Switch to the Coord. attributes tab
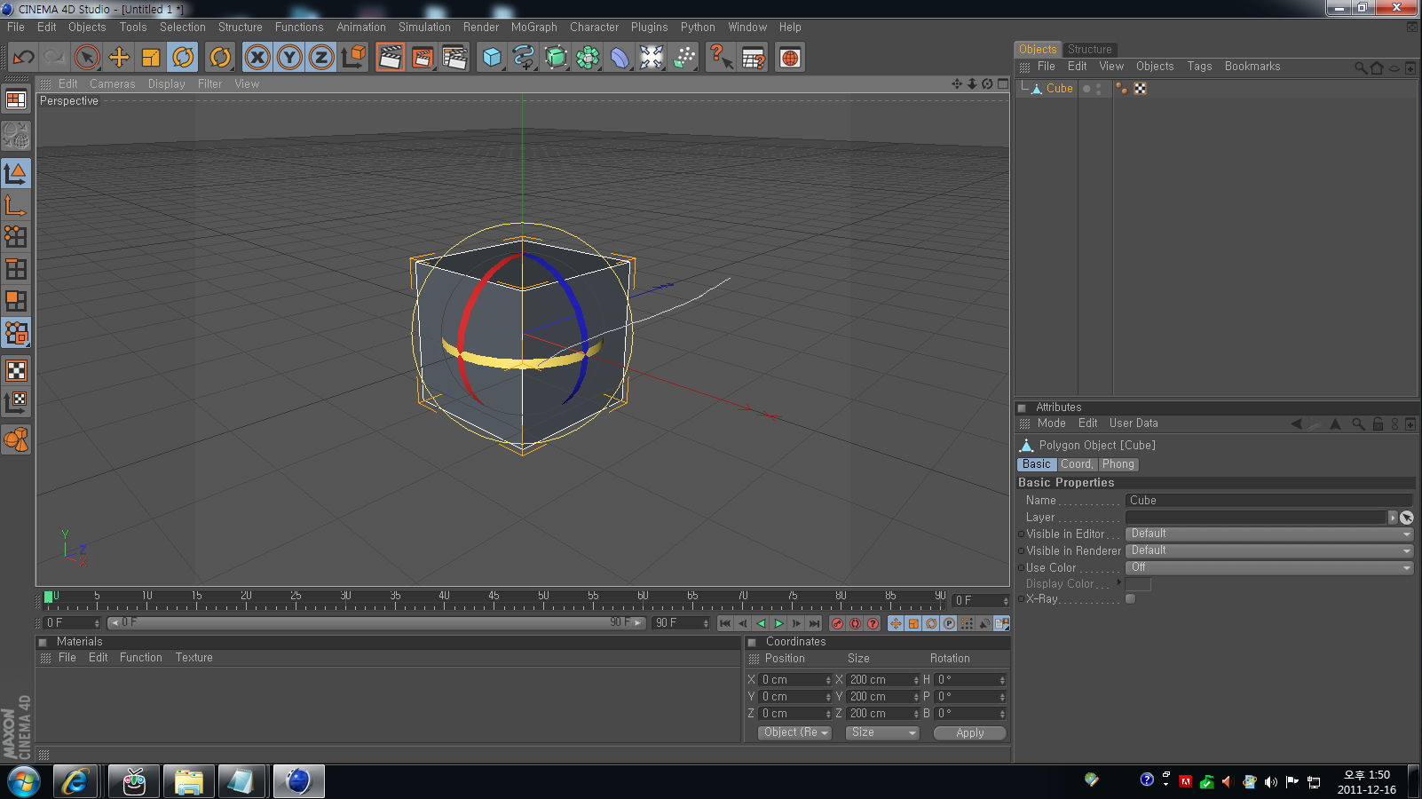Viewport: 1422px width, 799px height. 1077,464
